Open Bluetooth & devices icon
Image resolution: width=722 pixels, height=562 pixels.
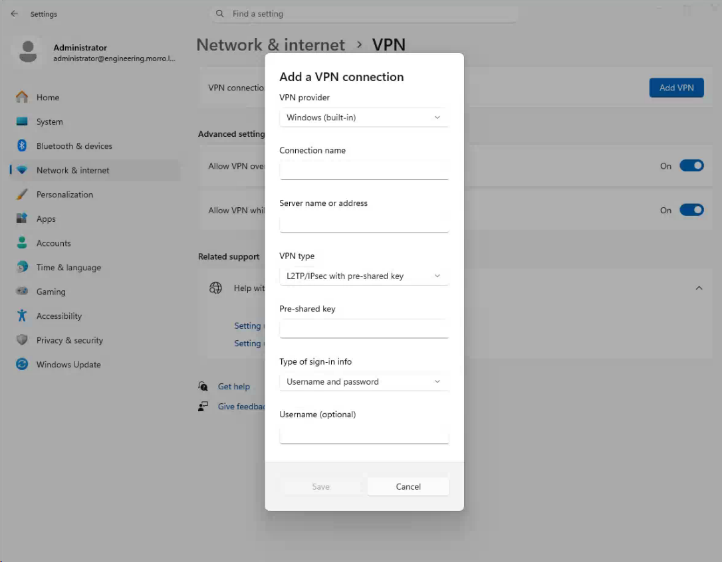(x=22, y=145)
